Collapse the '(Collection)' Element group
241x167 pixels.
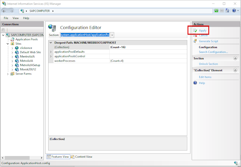235,70
